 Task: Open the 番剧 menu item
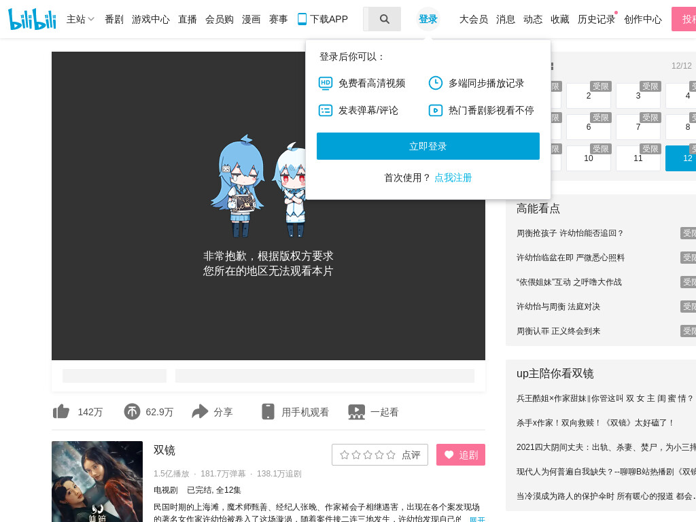[x=114, y=19]
